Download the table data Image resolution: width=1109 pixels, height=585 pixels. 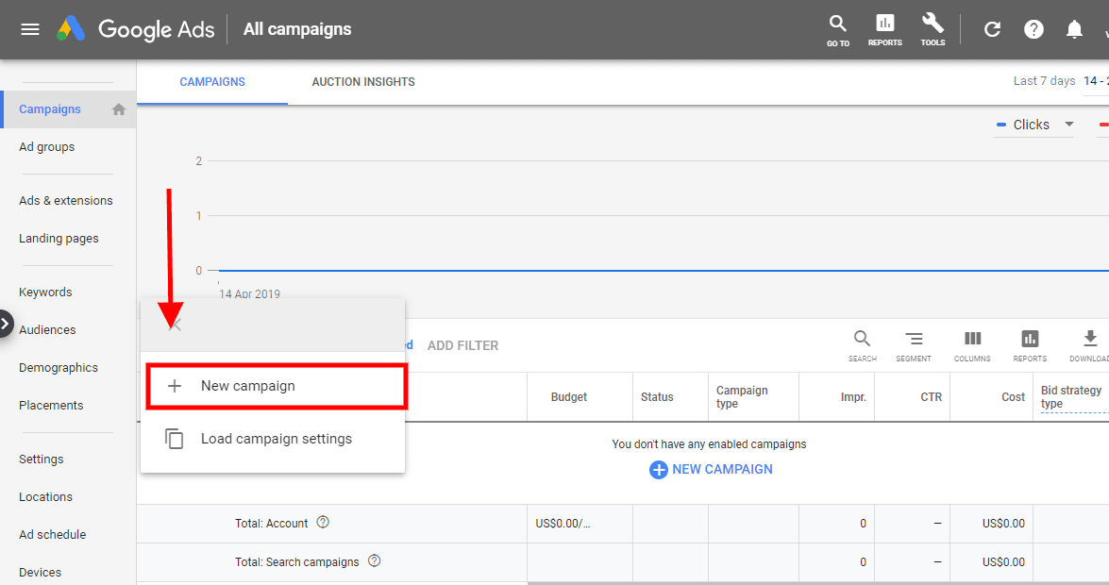point(1089,345)
